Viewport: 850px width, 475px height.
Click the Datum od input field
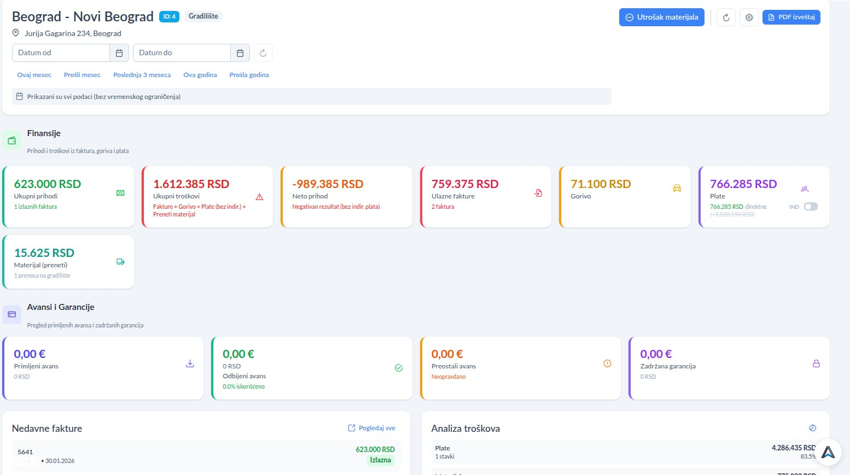click(x=60, y=52)
